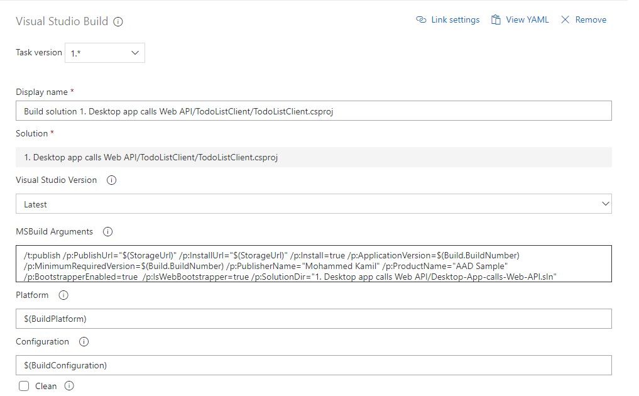The height and width of the screenshot is (396, 639).
Task: Open the Task version dropdown
Action: click(x=105, y=53)
